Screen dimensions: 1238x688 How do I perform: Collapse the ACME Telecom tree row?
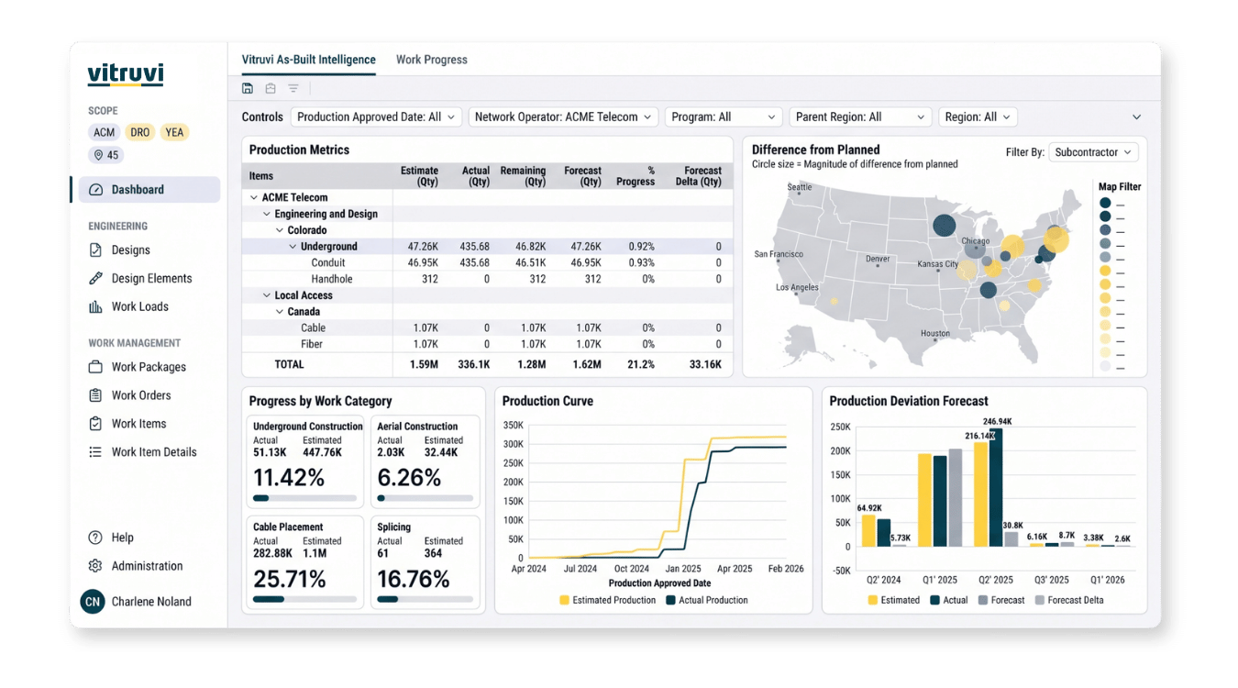[254, 197]
